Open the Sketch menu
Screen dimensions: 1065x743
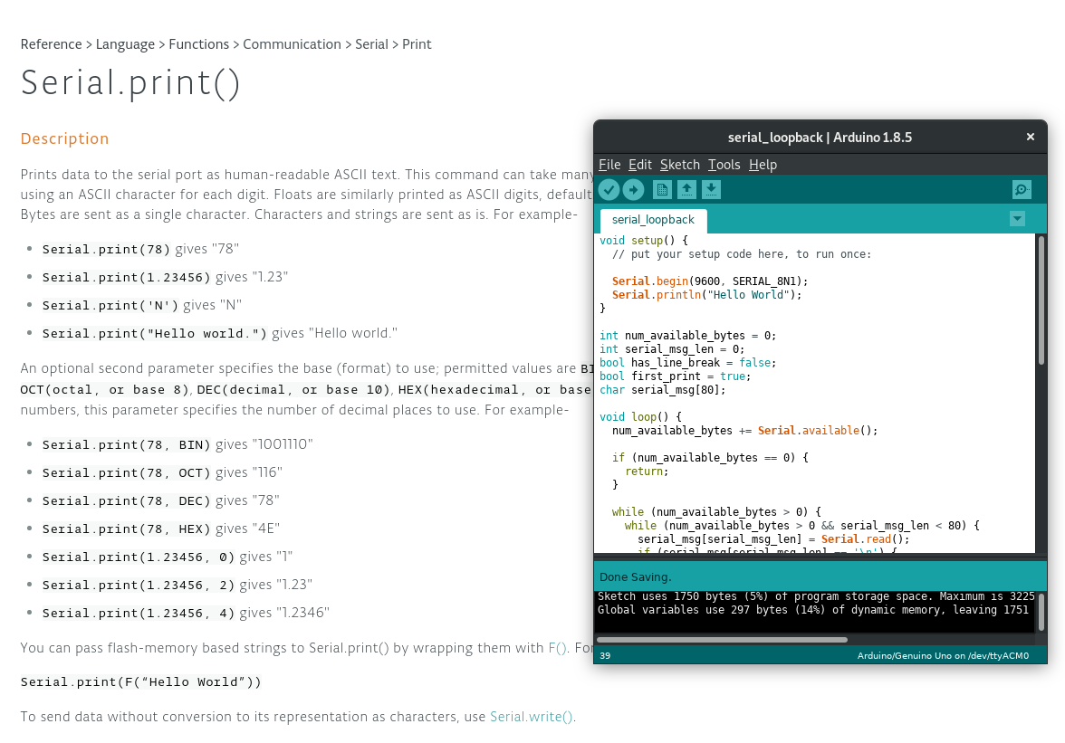680,165
